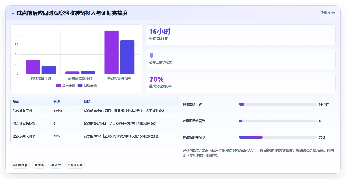
Task: Click the blue 目标表现 bar for 整改按期关闭率
Action: [127, 57]
